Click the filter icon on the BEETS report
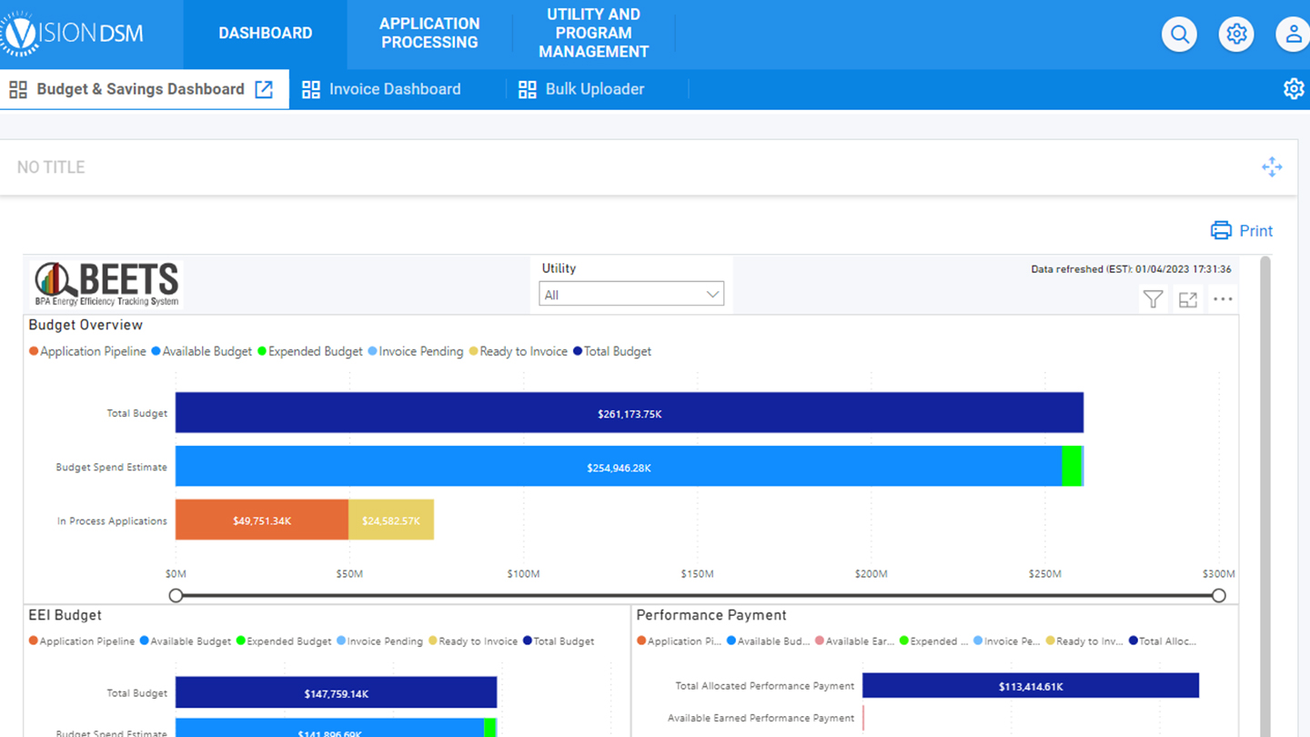 click(x=1153, y=298)
